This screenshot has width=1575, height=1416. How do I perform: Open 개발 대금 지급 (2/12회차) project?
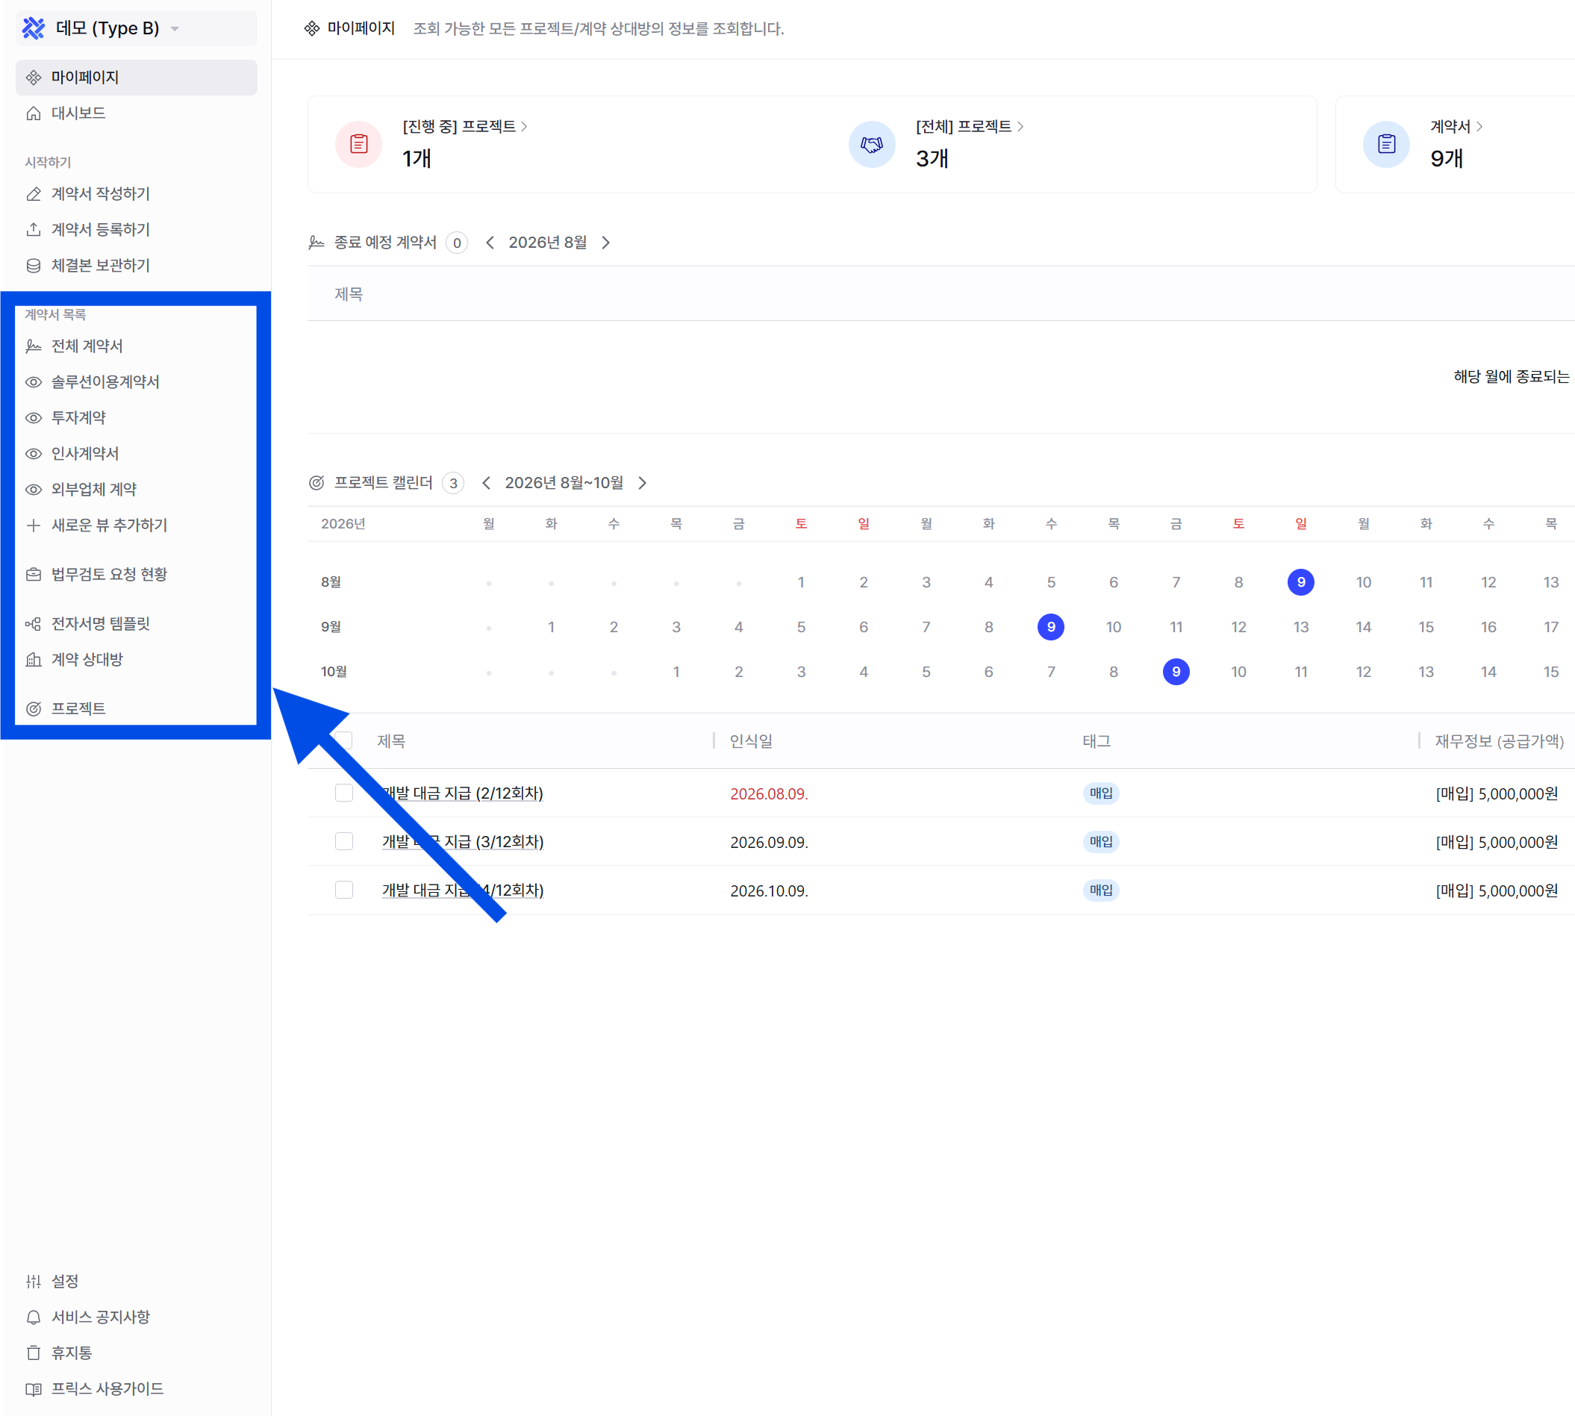[x=463, y=793]
